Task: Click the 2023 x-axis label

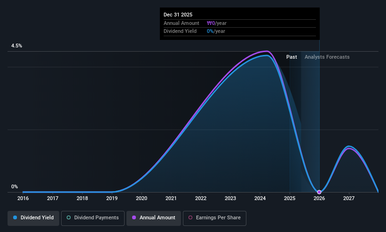Action: tap(230, 198)
